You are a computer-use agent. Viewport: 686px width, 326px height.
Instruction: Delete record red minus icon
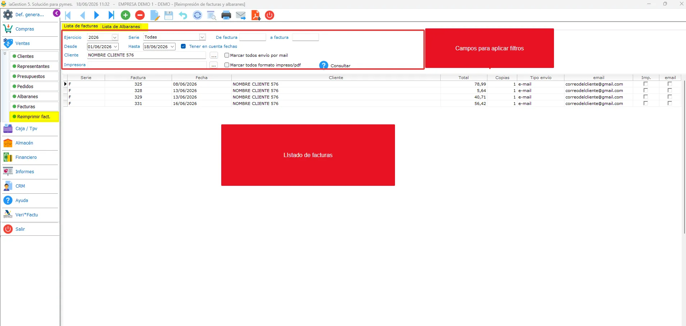[x=140, y=15]
